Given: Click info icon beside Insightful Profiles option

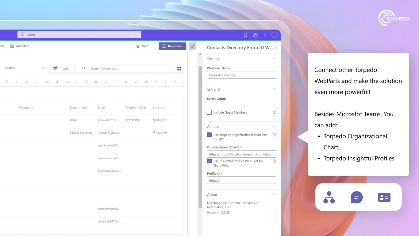Looking at the screenshot, I should click(274, 161).
